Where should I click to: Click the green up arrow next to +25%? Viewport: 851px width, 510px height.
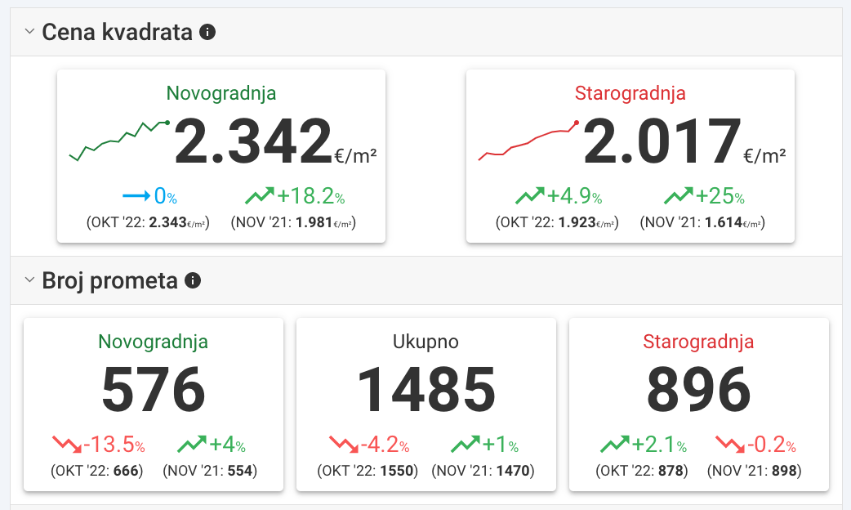pos(677,196)
